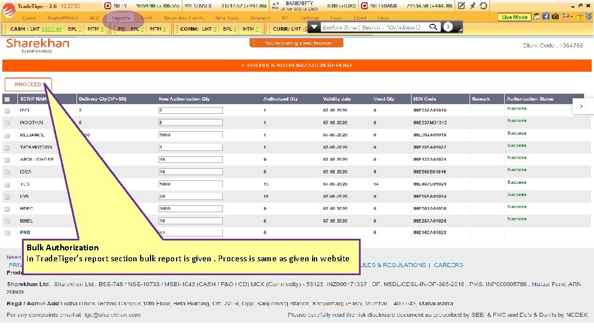Open the RULES & REGULATIONS footer link
The image size is (594, 333).
pyautogui.click(x=393, y=265)
